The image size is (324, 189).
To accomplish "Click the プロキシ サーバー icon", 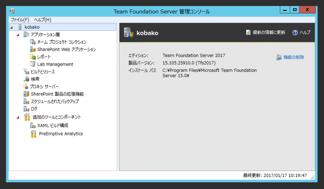I will click(x=26, y=86).
